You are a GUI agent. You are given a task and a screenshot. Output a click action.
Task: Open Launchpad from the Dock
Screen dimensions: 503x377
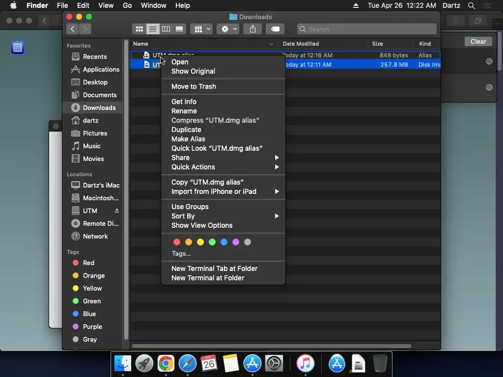tap(144, 364)
